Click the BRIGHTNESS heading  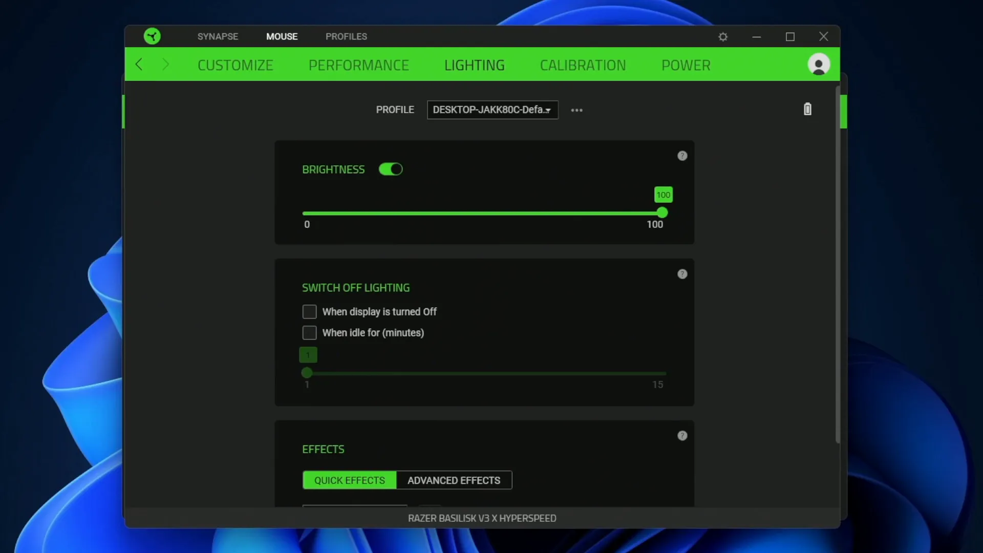pos(333,169)
